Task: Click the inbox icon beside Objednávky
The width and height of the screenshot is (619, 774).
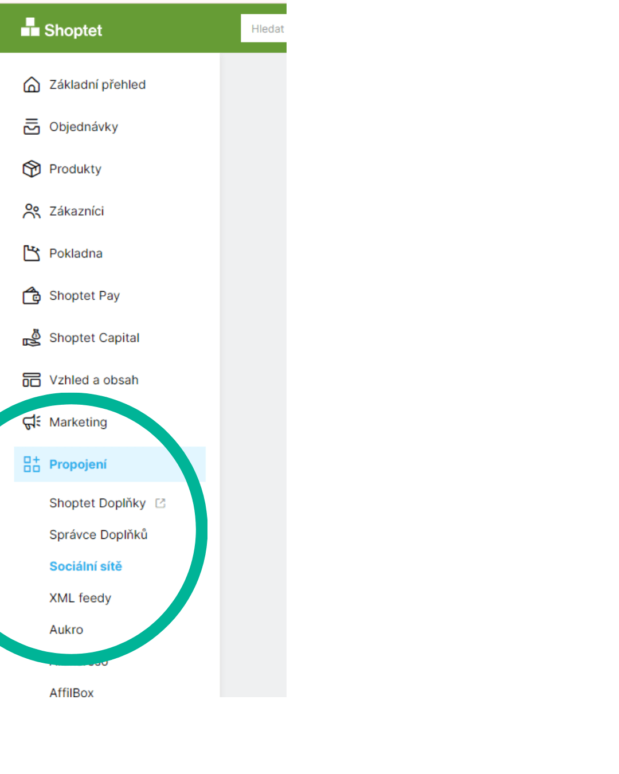Action: click(x=32, y=127)
